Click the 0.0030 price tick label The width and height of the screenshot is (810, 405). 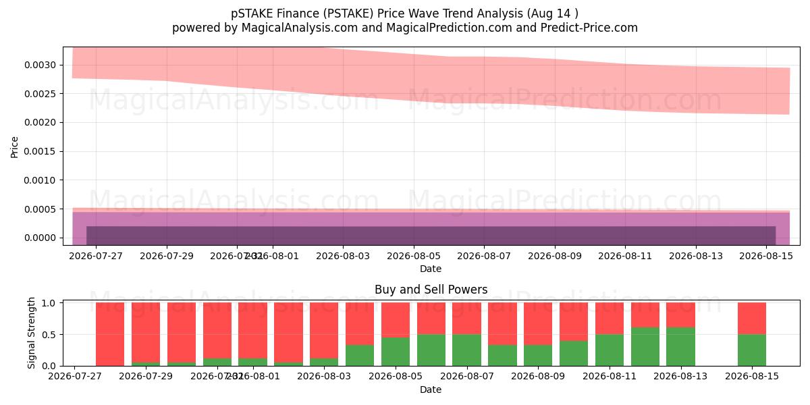(x=42, y=65)
